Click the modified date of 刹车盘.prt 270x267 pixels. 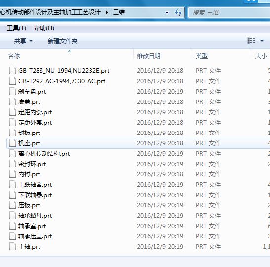tap(160, 92)
